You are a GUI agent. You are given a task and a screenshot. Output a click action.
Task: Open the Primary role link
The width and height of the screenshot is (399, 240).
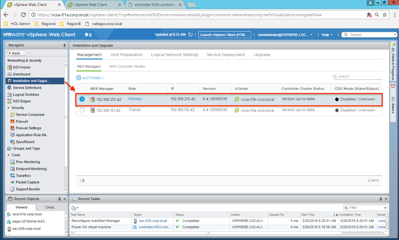[135, 99]
